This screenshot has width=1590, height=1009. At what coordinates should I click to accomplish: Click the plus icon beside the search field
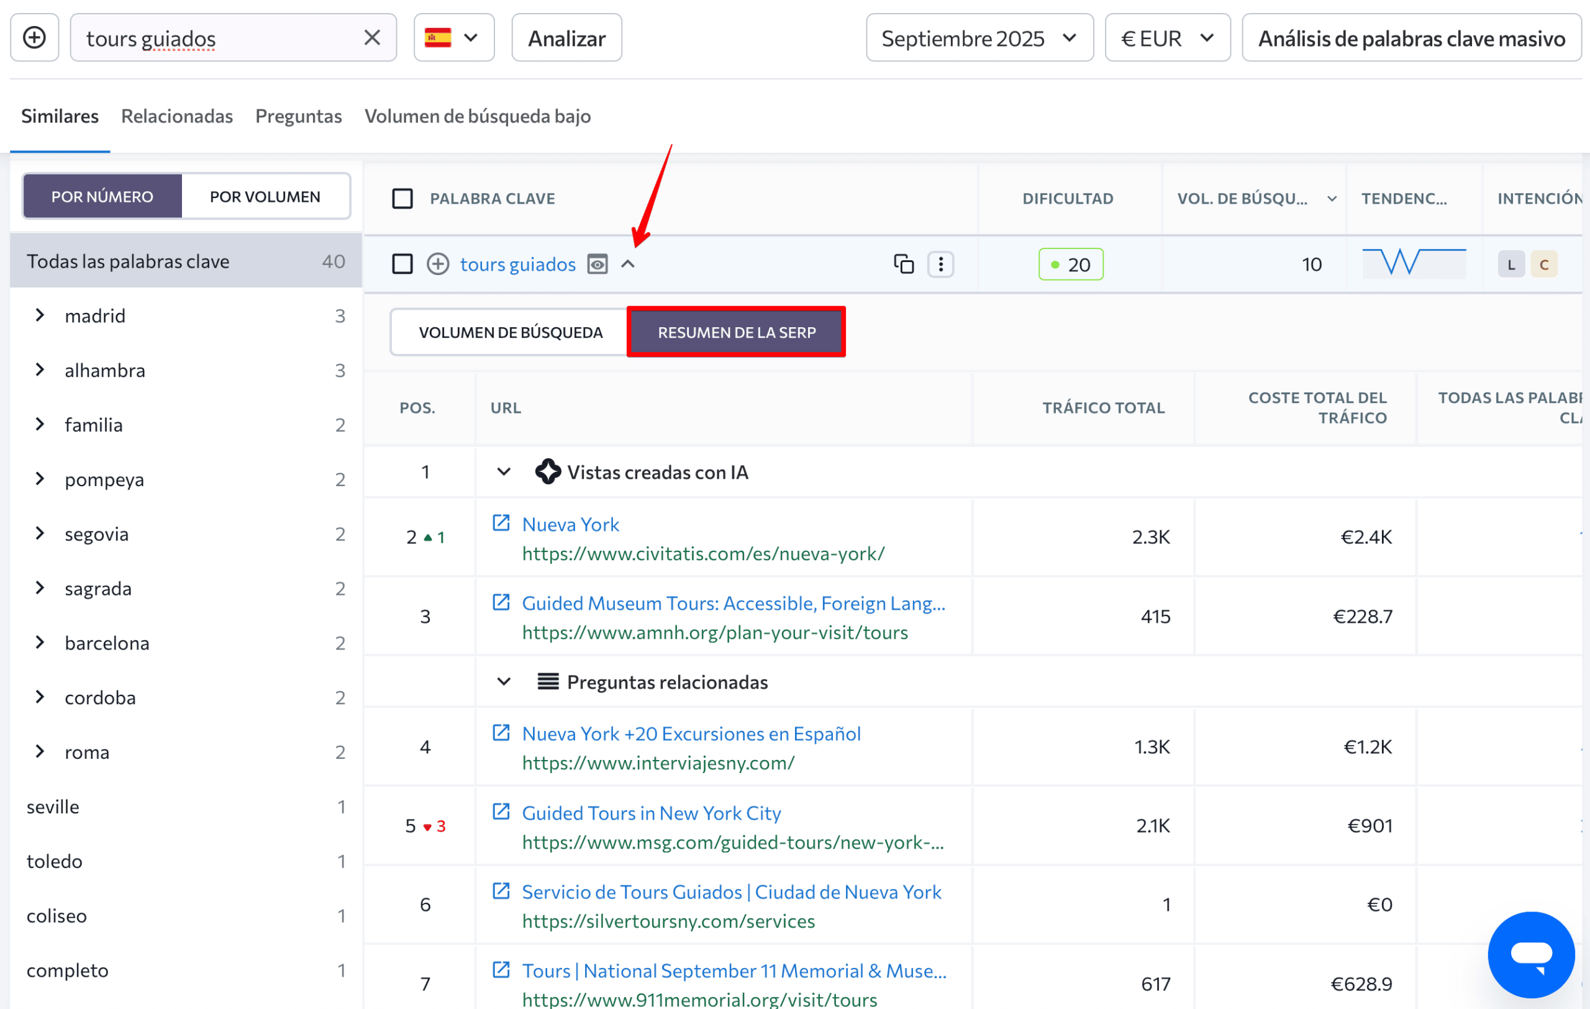pyautogui.click(x=34, y=38)
